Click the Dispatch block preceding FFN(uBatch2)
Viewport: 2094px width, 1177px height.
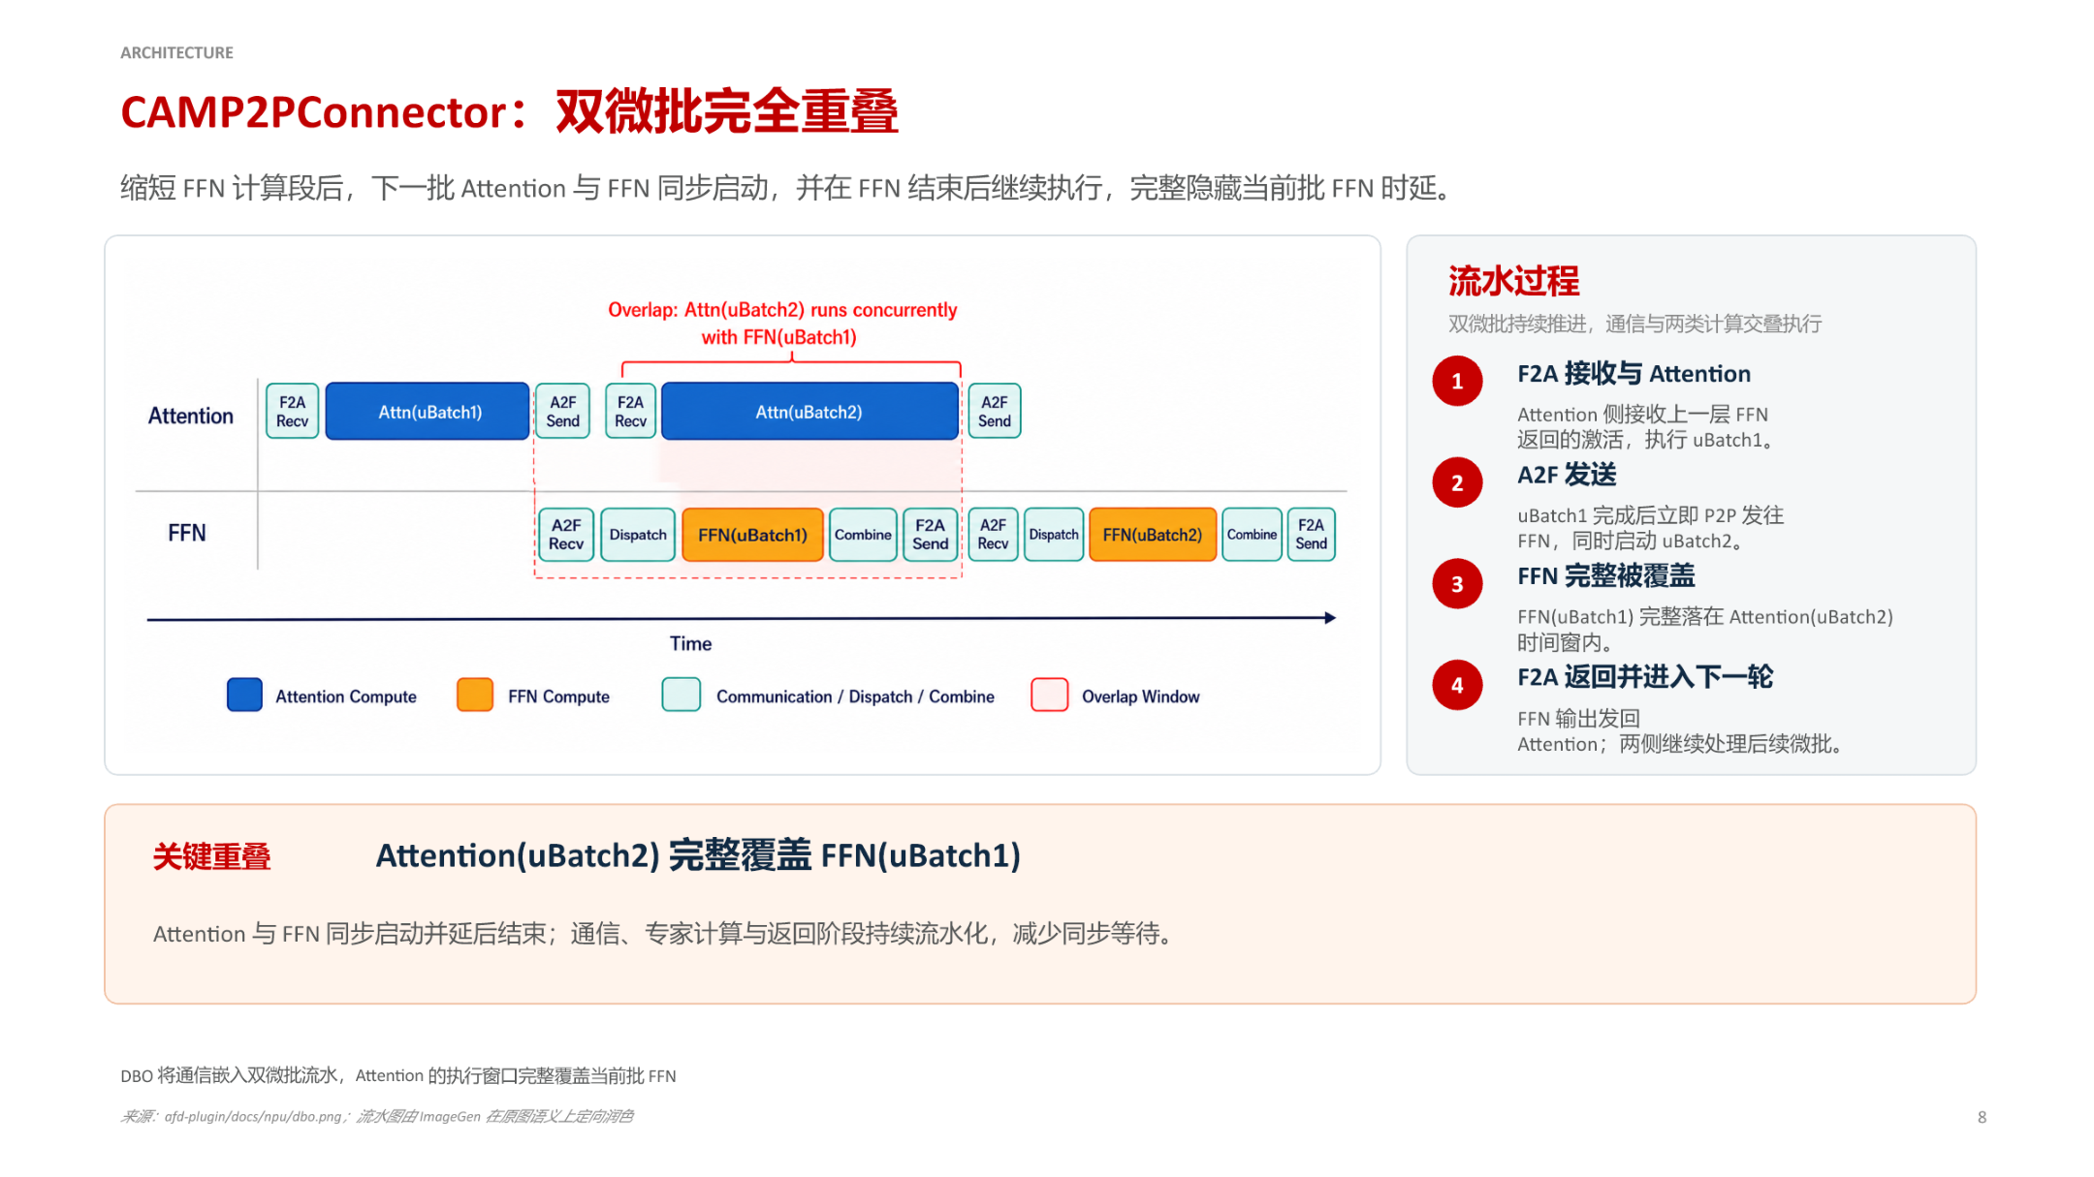coord(1054,535)
